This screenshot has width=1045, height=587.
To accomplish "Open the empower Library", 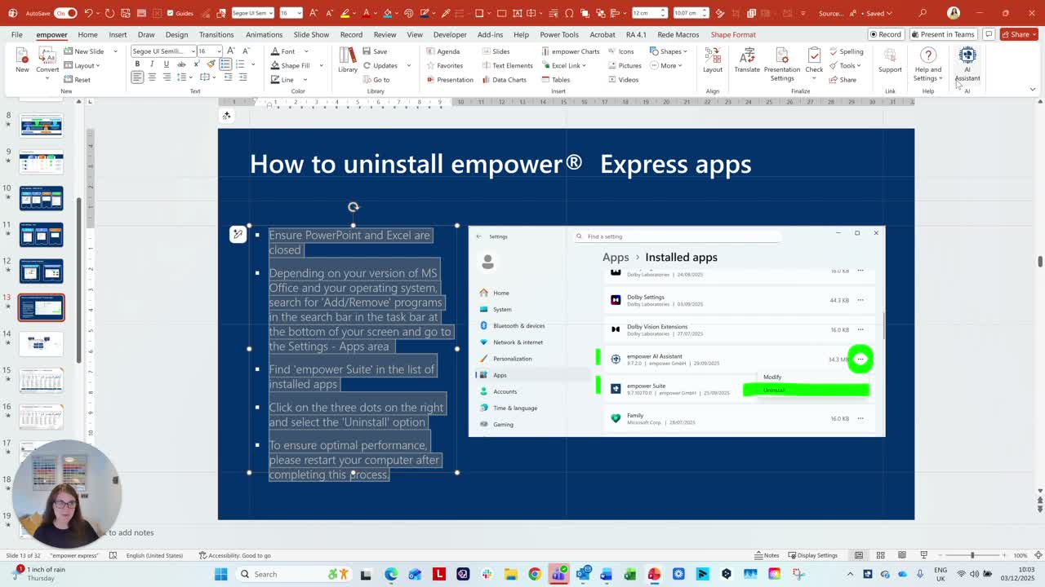I will (348, 60).
